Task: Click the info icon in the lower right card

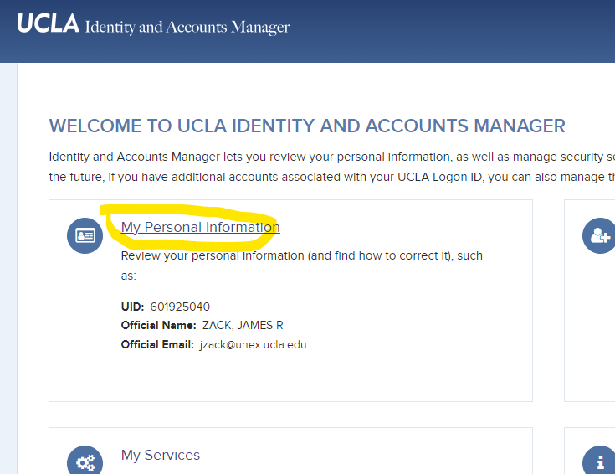Action: (x=599, y=461)
